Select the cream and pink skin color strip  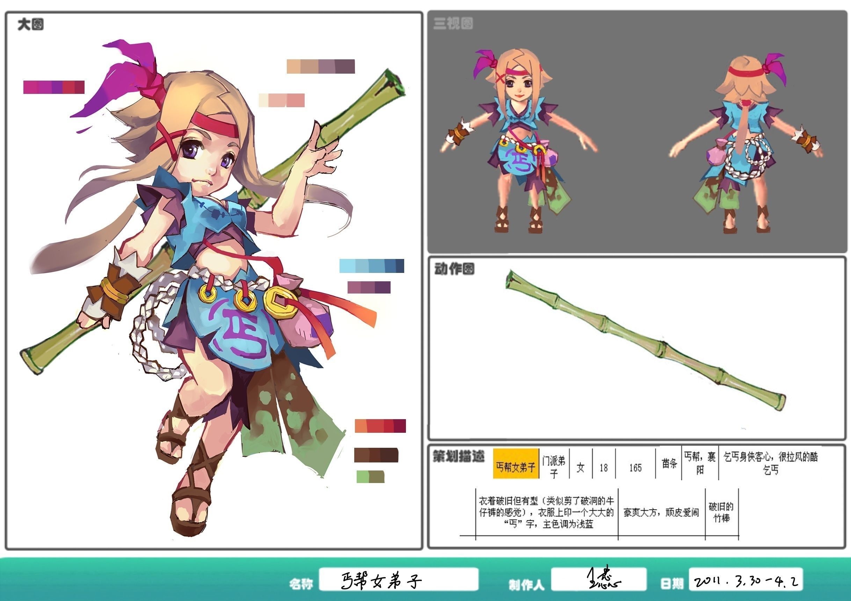282,101
